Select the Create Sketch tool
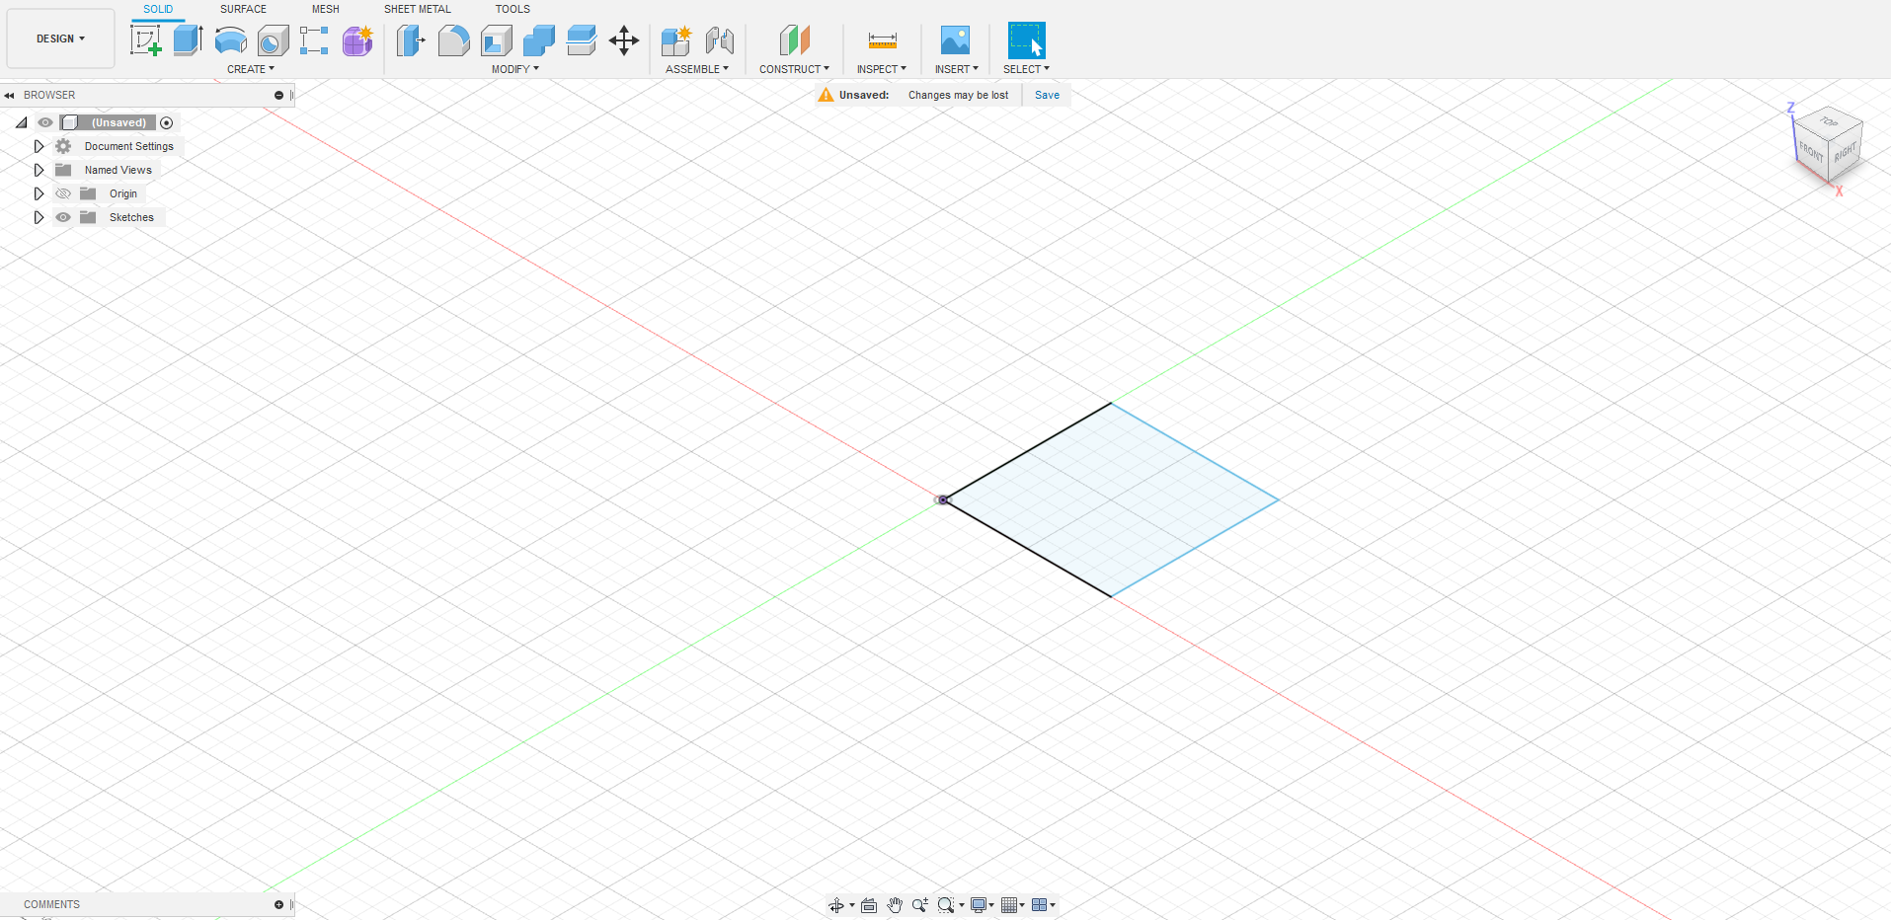Screen dimensions: 1891x920 click(146, 40)
